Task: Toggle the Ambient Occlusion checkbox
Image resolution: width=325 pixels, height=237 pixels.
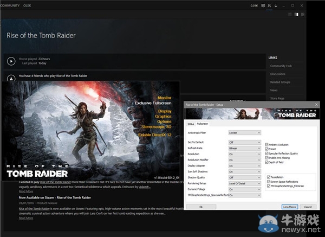Action: (266, 144)
